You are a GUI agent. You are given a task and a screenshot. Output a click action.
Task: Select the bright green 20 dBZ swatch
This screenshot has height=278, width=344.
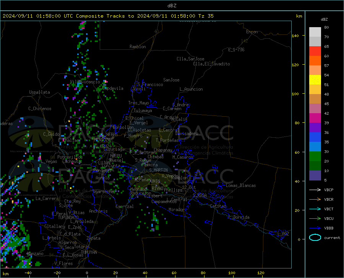(315, 156)
